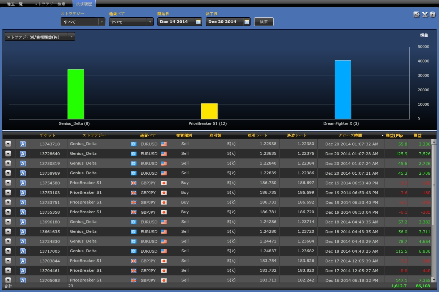Viewport: 439px width, 292px height.
Task: Click the green Genius_Delta chart bar
Action: (76, 94)
